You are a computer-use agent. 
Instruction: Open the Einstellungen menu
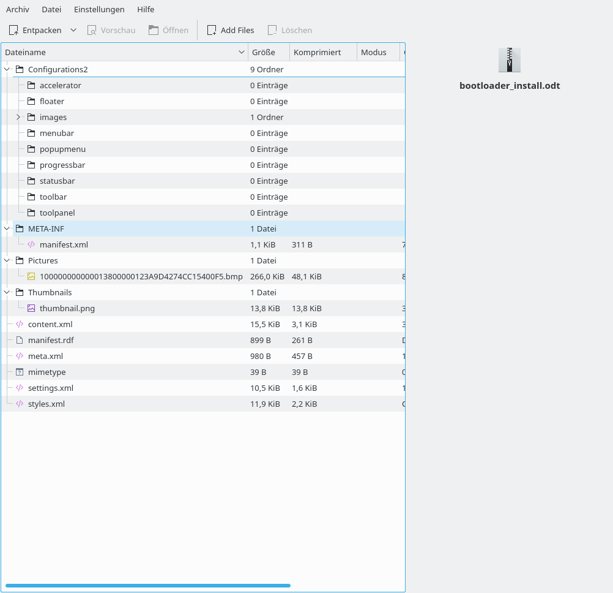click(99, 9)
